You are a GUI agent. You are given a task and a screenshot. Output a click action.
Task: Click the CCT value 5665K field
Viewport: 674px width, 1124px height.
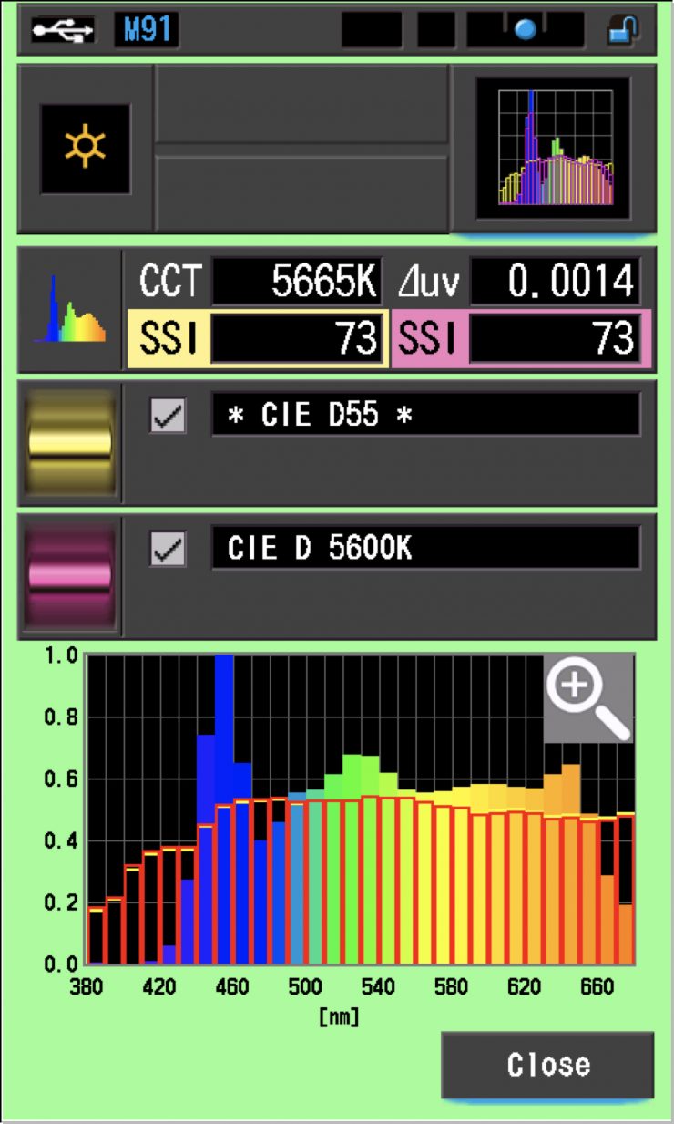tap(297, 283)
